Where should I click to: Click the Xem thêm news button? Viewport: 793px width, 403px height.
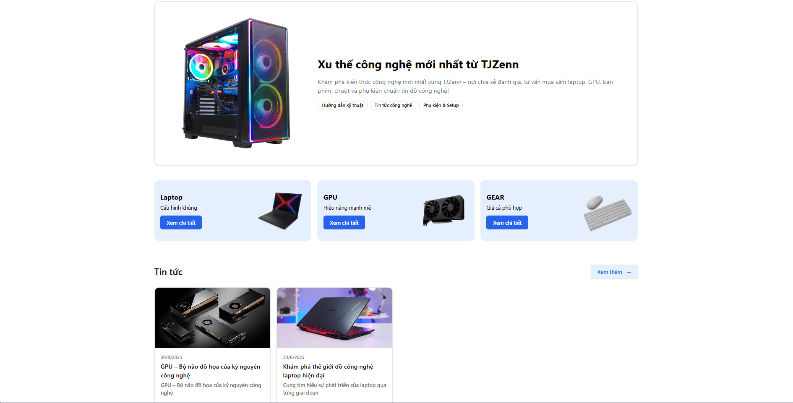click(614, 272)
